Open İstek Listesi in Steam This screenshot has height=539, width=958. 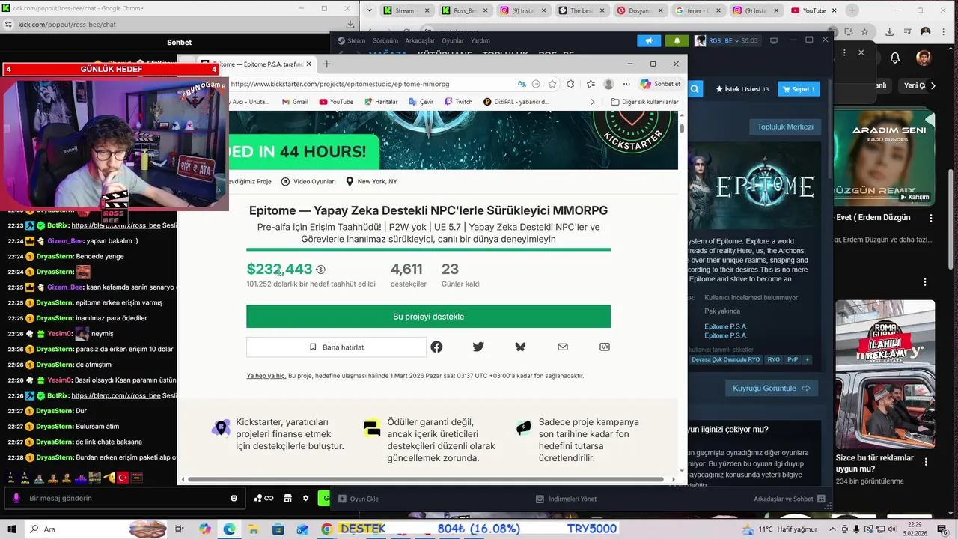pos(742,88)
